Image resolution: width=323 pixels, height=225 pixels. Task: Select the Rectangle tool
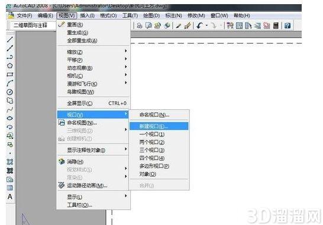coord(10,74)
